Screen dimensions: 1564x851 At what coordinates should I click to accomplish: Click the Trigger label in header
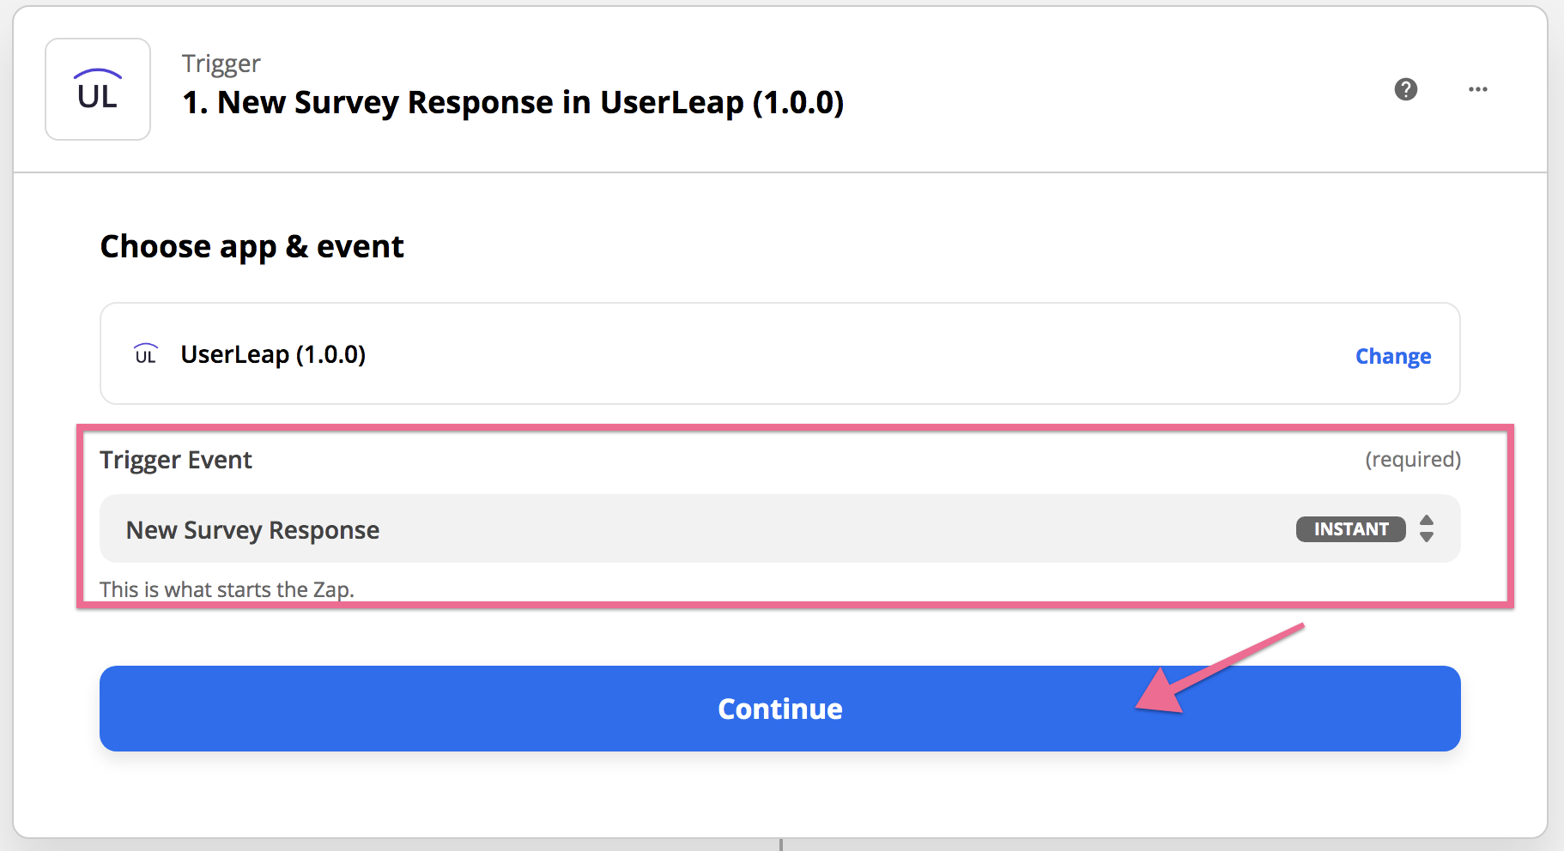pyautogui.click(x=221, y=64)
